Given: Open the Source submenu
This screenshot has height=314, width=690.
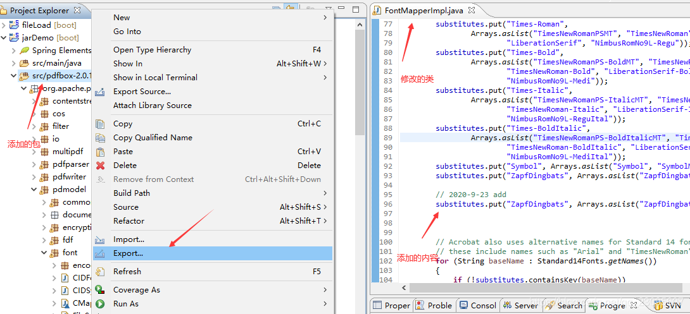Looking at the screenshot, I should tap(213, 207).
